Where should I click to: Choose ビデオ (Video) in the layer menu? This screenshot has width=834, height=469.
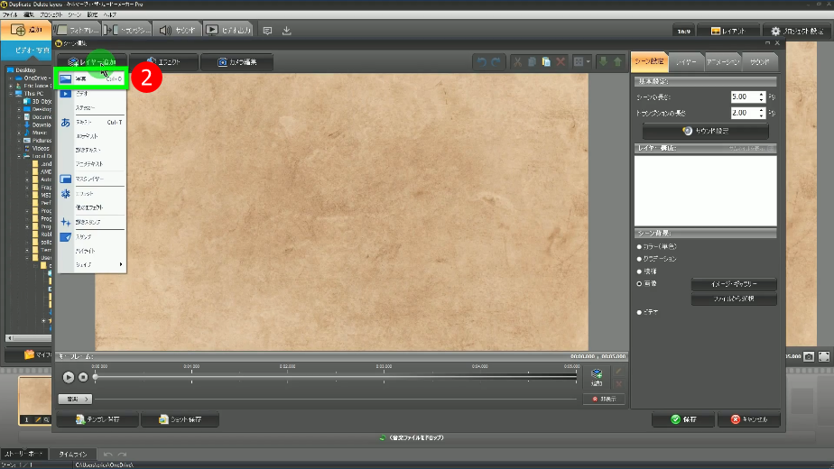pyautogui.click(x=83, y=94)
